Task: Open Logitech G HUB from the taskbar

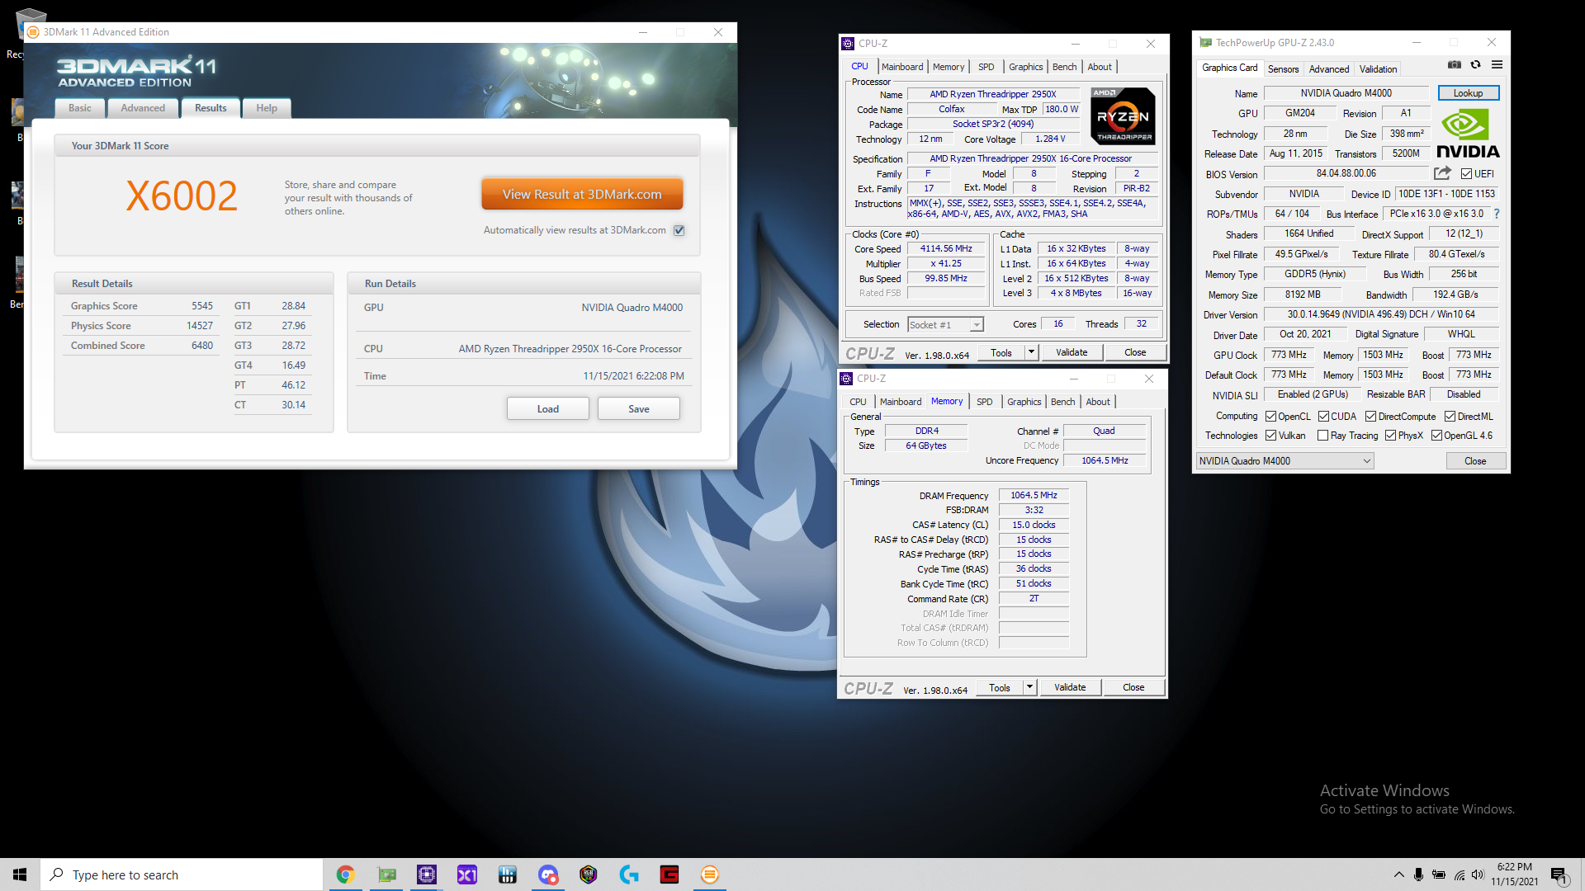Action: point(629,874)
